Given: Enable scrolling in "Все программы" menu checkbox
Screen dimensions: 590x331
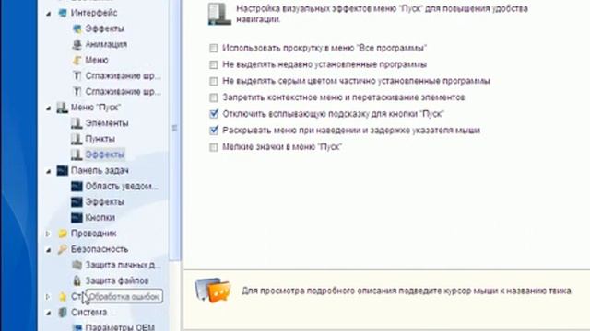Looking at the screenshot, I should [x=213, y=48].
